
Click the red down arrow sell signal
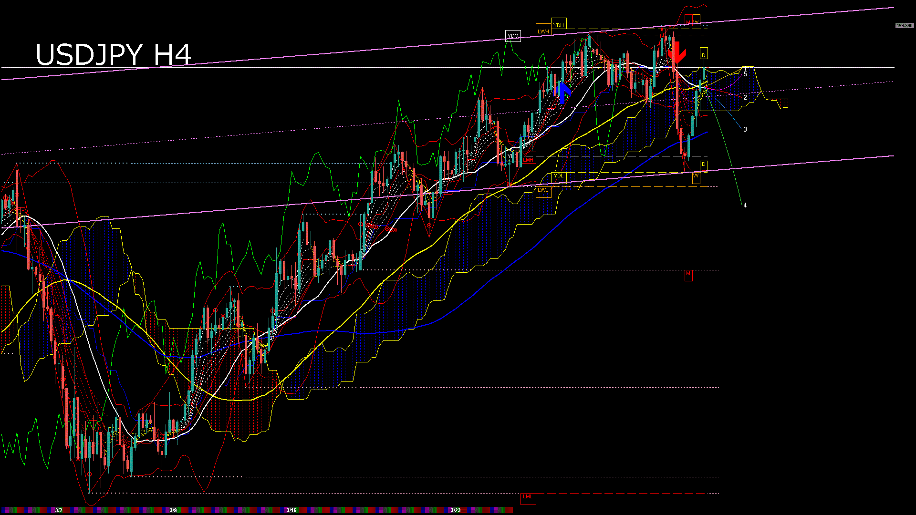click(x=678, y=52)
